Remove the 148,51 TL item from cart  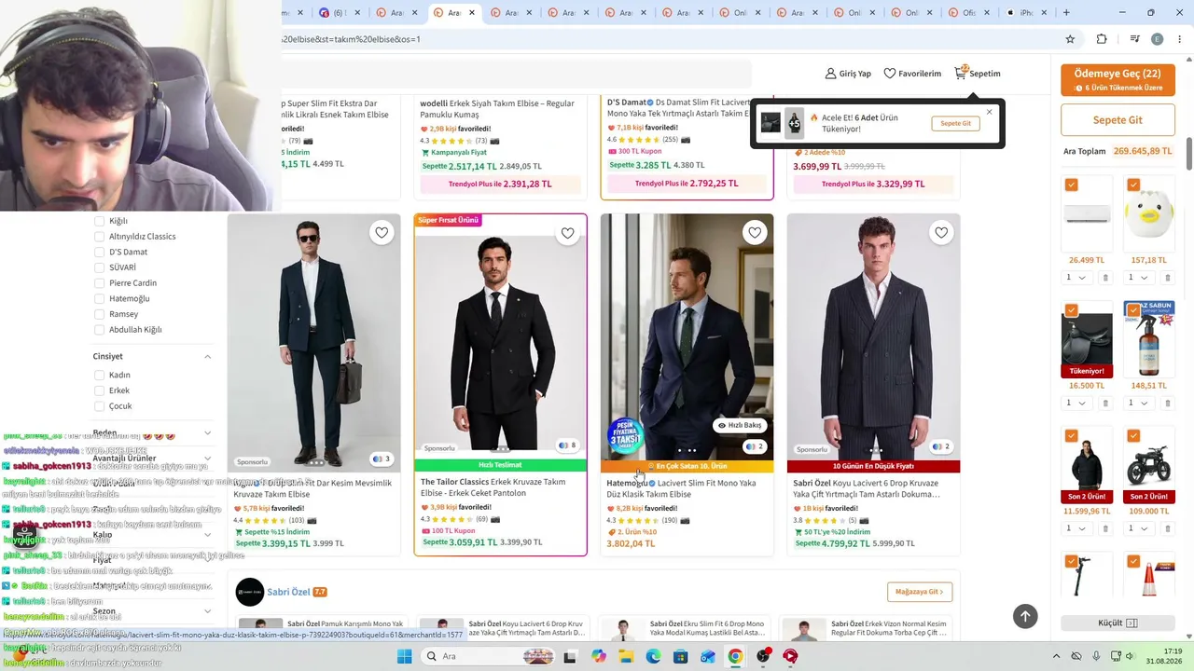click(1168, 404)
